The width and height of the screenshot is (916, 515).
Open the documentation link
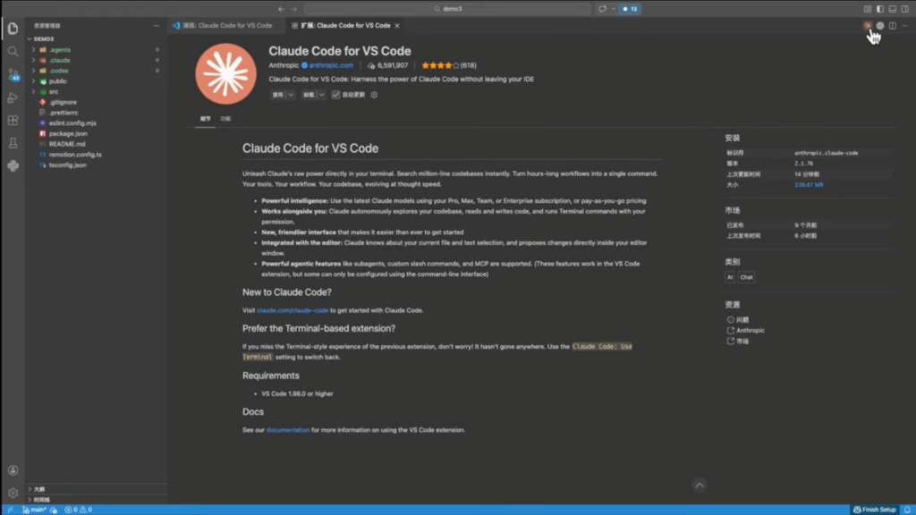point(288,430)
